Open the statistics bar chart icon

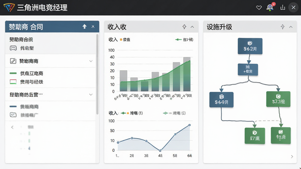[282, 8]
